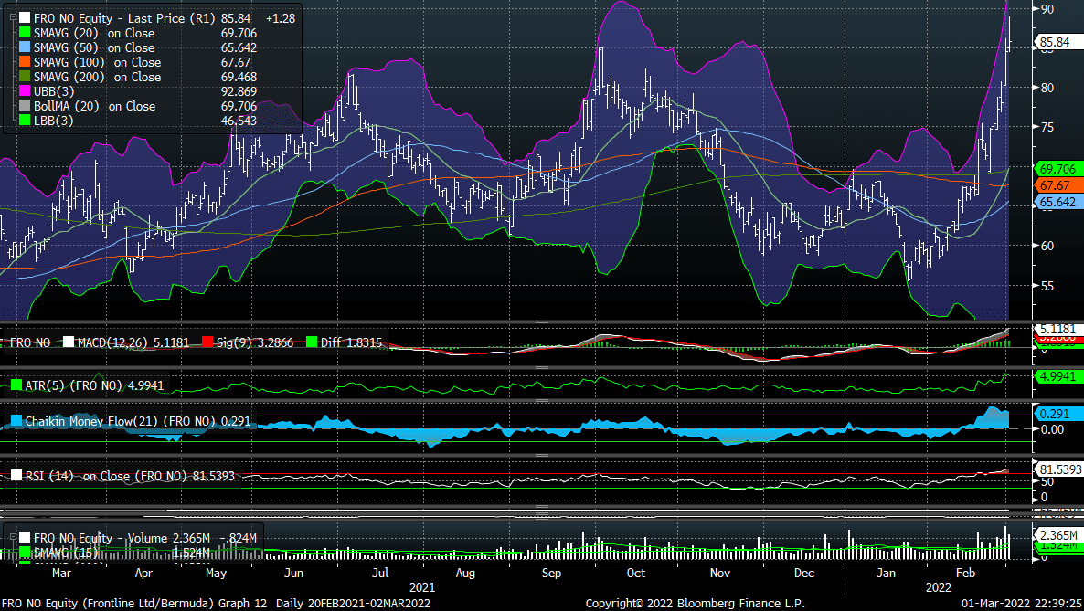1084x611 pixels.
Task: Select 'BollMA (20) on Close' legend label
Action: coord(95,106)
